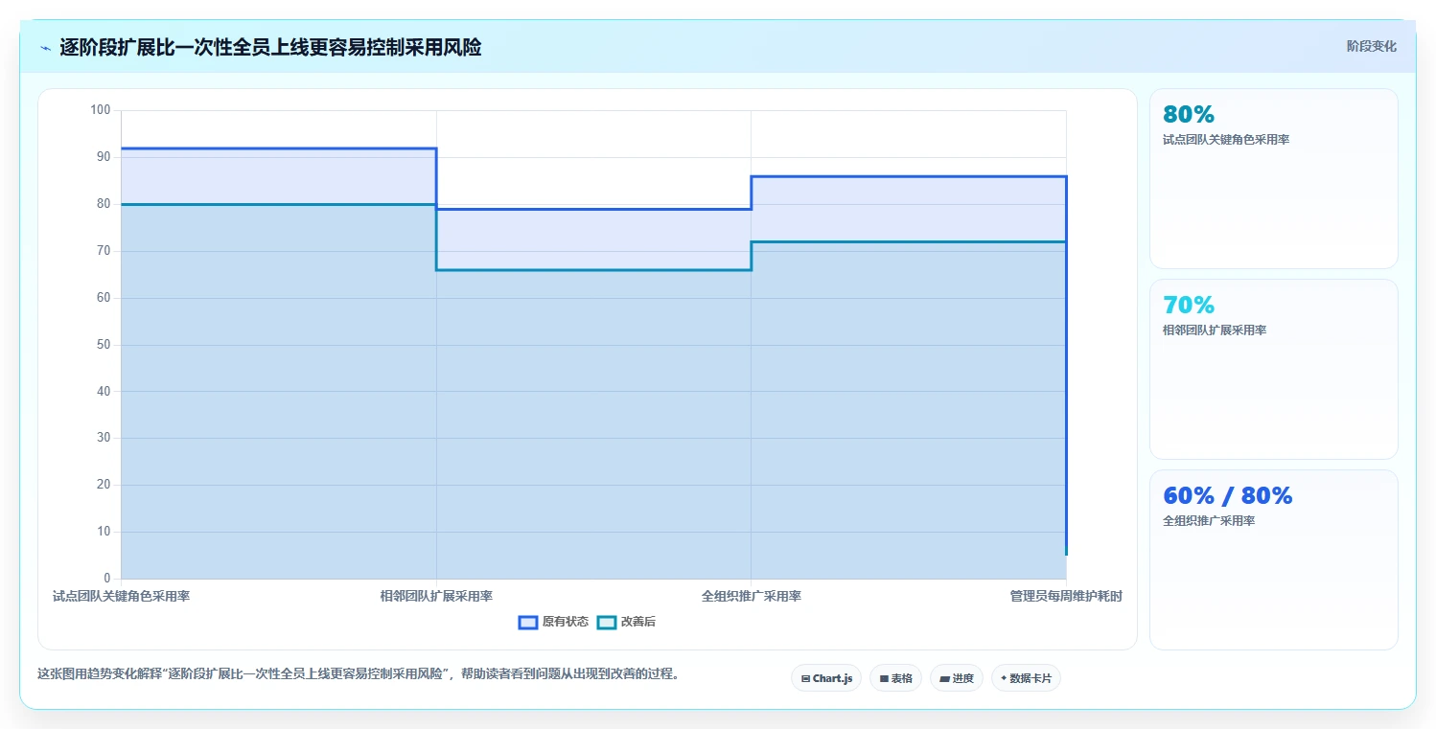Viewport: 1436px width, 729px height.
Task: Click the teal 改善后 line at 80
Action: click(x=278, y=204)
